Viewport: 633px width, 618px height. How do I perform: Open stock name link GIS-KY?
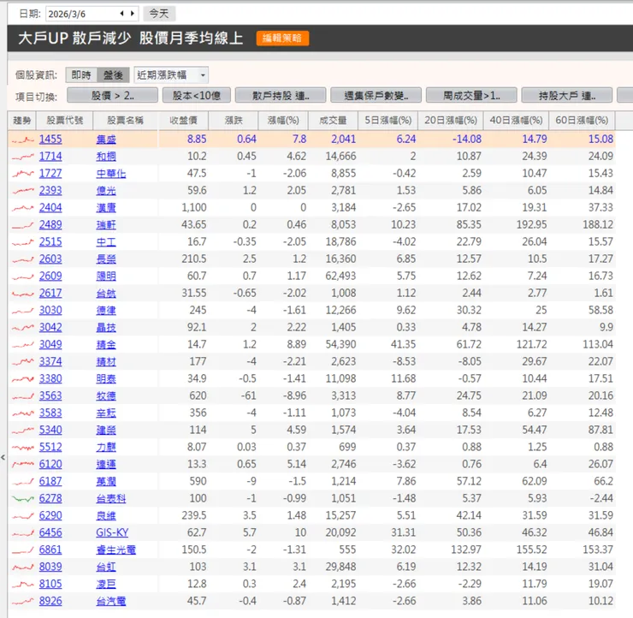[112, 532]
